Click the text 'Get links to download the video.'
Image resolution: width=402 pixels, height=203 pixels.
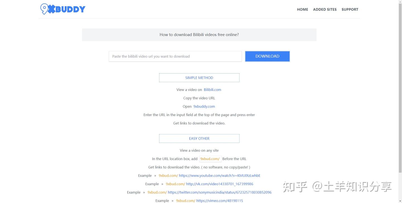tap(199, 123)
